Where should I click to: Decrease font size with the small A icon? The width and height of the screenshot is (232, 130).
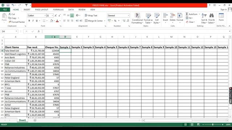pyautogui.click(x=59, y=16)
